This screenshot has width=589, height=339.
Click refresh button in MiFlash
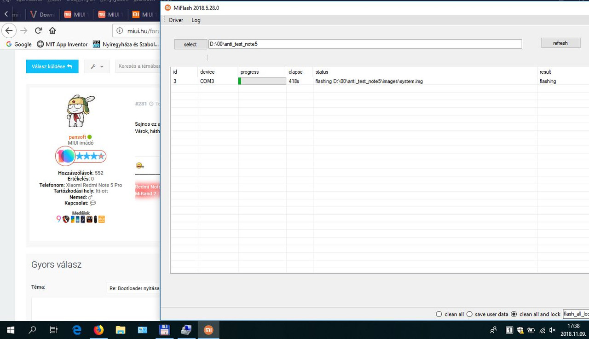(x=560, y=43)
